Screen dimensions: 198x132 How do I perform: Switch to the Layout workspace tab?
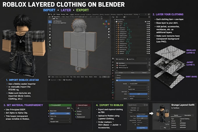pyautogui.click(x=72, y=15)
